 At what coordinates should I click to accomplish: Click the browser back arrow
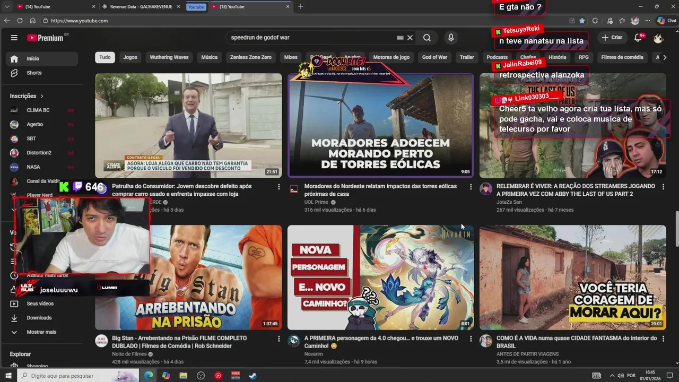pyautogui.click(x=7, y=21)
